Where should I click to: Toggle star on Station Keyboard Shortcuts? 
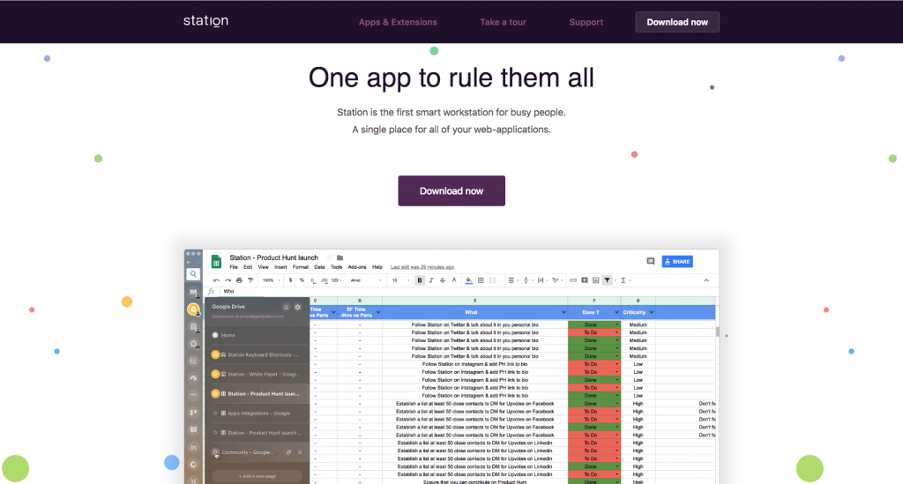215,355
